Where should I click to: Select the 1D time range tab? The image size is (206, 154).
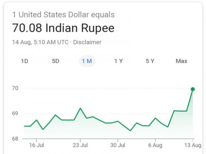(24, 61)
